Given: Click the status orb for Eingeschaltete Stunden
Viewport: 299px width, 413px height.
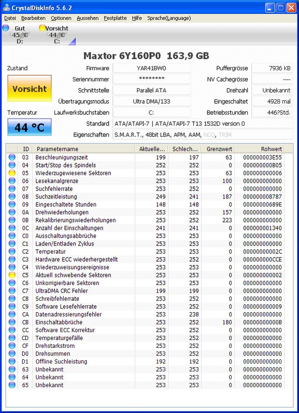Looking at the screenshot, I should (12, 205).
